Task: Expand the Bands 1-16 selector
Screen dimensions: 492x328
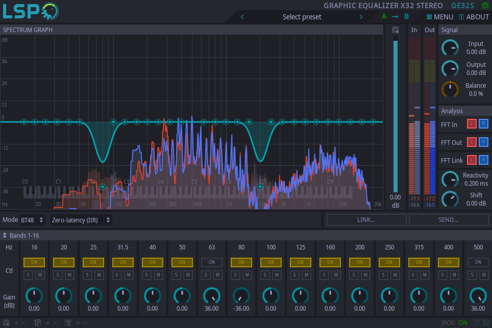Action: pos(21,236)
